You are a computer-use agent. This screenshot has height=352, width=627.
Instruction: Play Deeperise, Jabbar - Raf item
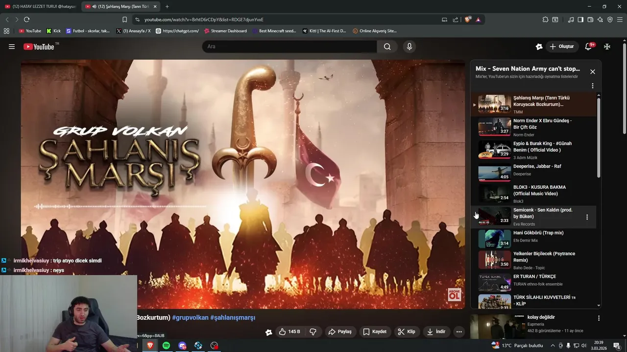tap(533, 173)
